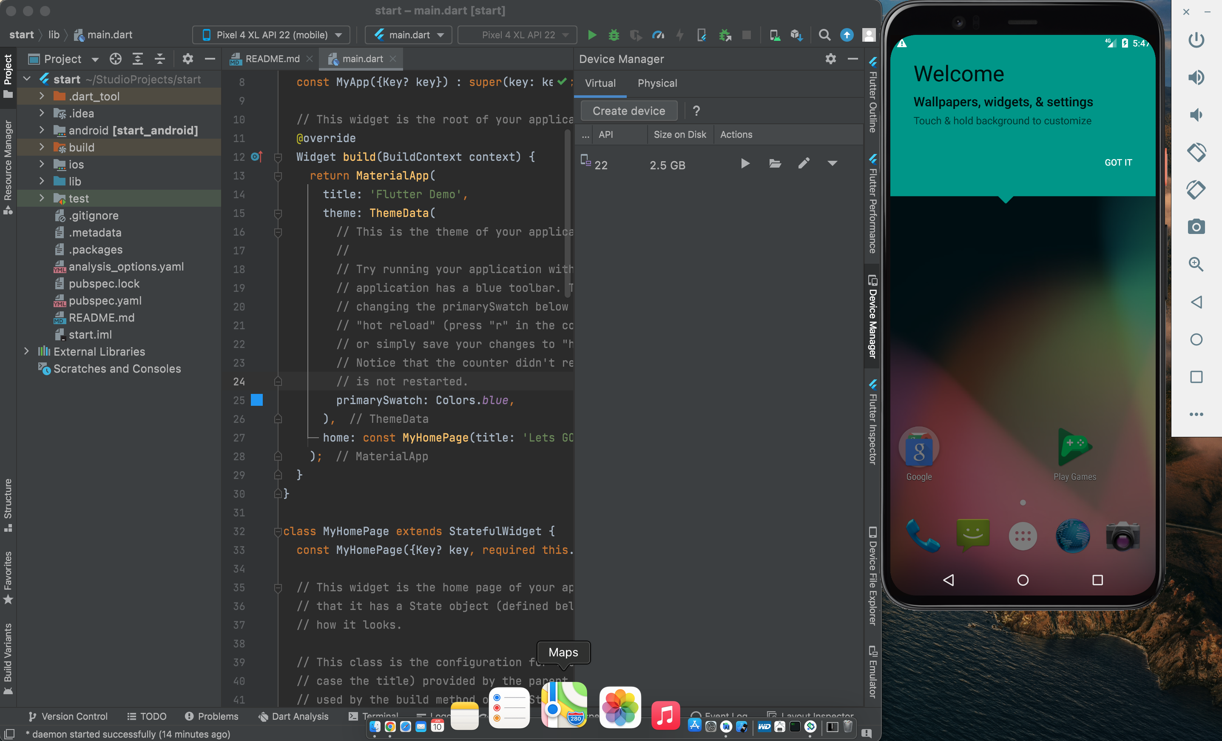Screen dimensions: 1222x741
Task: Show API 22 device files on disk
Action: click(775, 164)
